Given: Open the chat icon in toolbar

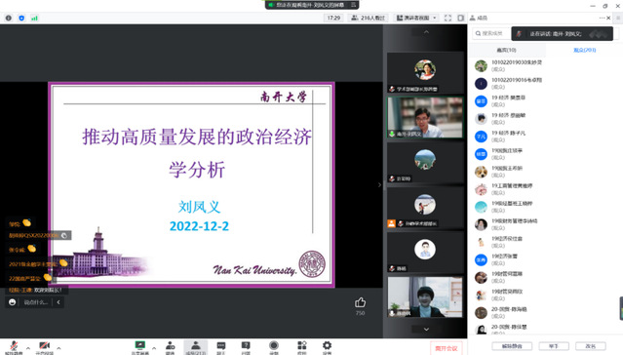Looking at the screenshot, I should (x=221, y=347).
